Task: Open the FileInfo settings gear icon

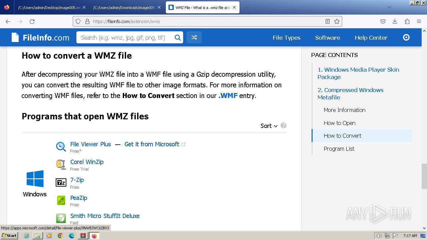Action: tap(406, 37)
